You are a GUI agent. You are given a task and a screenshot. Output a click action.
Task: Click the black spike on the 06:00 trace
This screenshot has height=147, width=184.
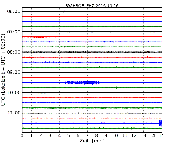[x=64, y=11]
